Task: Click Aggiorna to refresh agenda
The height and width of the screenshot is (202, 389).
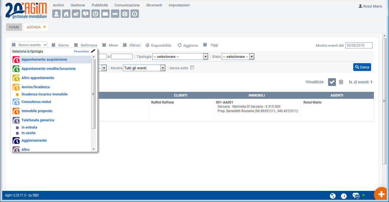Action: [188, 45]
